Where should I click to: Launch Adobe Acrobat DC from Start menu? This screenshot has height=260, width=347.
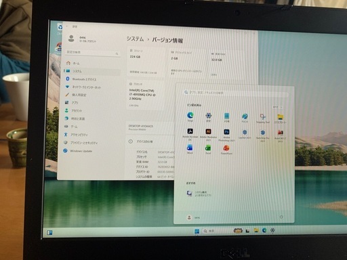point(190,134)
